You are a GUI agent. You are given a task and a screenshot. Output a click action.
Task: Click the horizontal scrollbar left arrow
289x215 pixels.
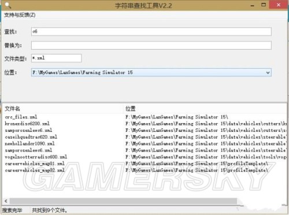coord(6,201)
